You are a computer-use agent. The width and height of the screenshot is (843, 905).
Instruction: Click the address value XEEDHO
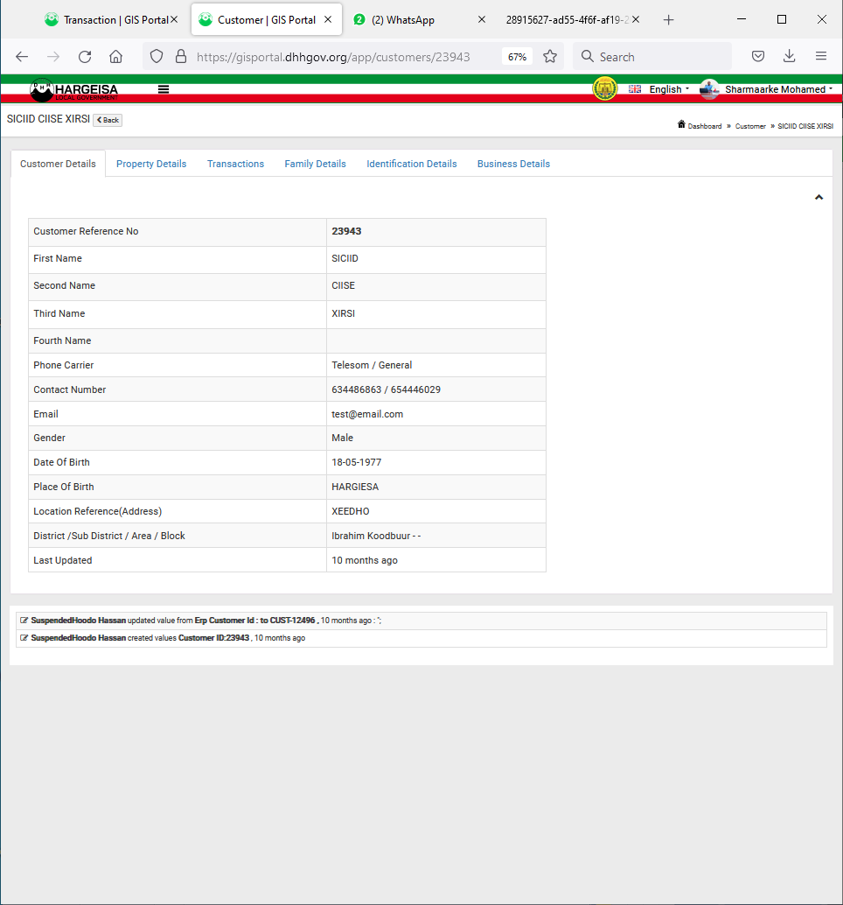tap(351, 511)
